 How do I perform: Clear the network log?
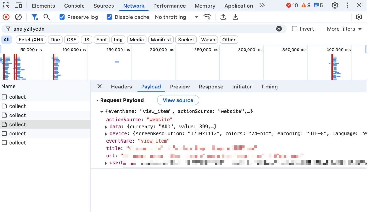coord(18,17)
